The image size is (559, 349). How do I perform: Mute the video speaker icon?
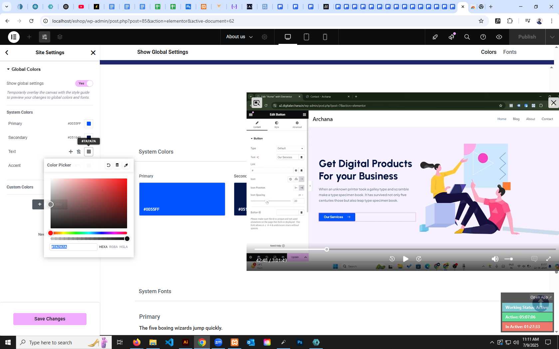(x=495, y=259)
